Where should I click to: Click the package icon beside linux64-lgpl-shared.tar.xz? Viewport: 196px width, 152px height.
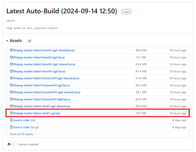point(11,64)
